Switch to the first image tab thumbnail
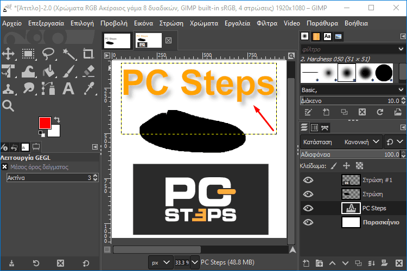 pos(117,41)
